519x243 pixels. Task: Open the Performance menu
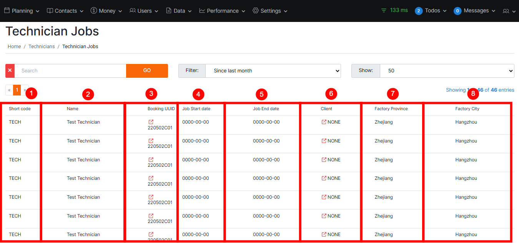(x=222, y=11)
